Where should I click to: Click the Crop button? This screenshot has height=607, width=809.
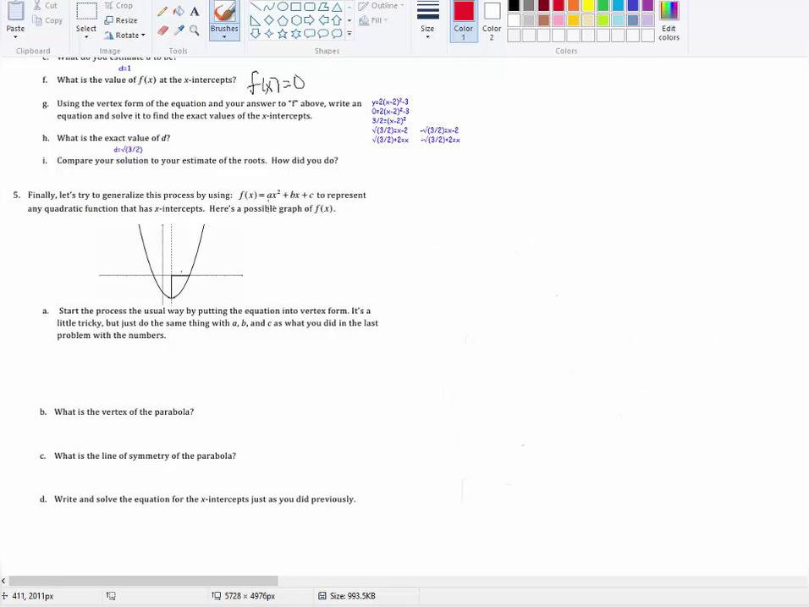click(118, 6)
